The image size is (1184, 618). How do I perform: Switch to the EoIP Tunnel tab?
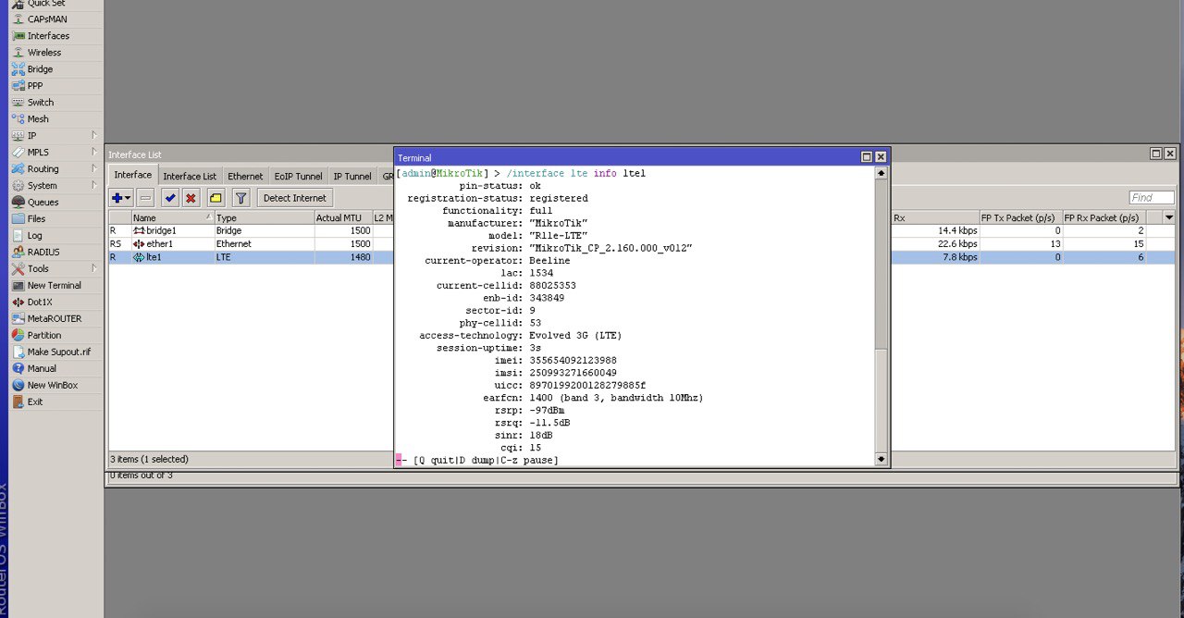[x=298, y=176]
